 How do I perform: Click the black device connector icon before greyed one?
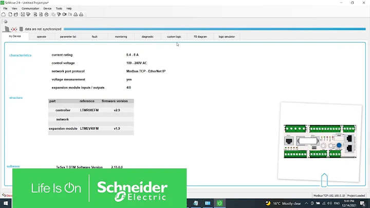point(64,14)
